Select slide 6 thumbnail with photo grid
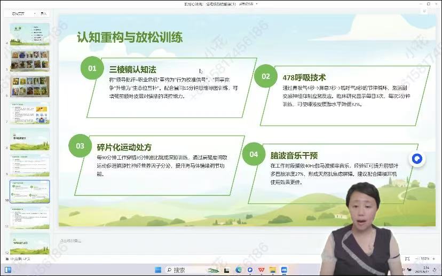The width and height of the screenshot is (442, 276). tap(29, 86)
